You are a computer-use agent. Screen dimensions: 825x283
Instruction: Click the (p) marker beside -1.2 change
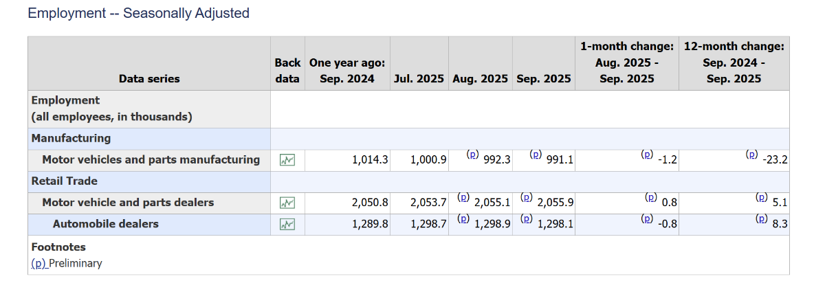point(646,155)
